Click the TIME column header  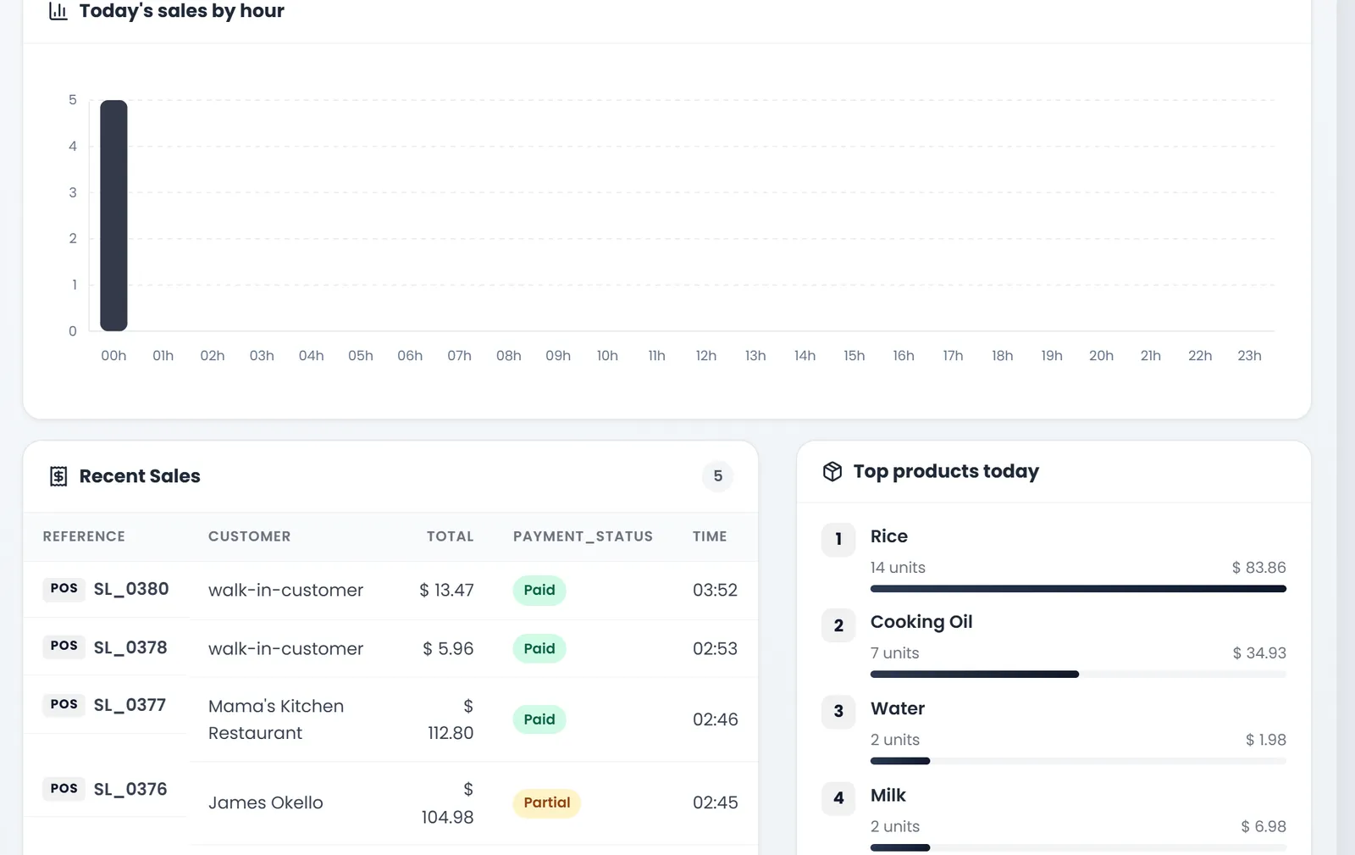710,536
